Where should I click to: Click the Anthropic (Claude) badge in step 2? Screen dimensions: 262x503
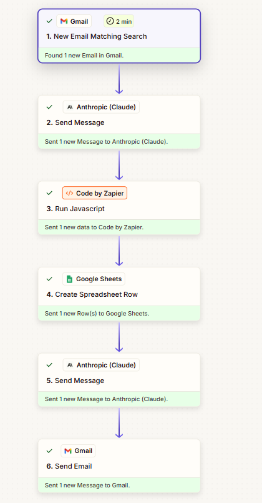pyautogui.click(x=101, y=107)
